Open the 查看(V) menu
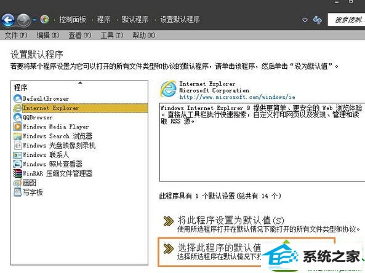365x273 pixels. [x=80, y=35]
